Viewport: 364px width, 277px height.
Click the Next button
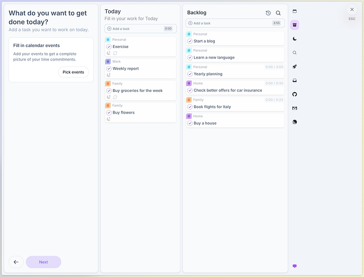pos(43,262)
